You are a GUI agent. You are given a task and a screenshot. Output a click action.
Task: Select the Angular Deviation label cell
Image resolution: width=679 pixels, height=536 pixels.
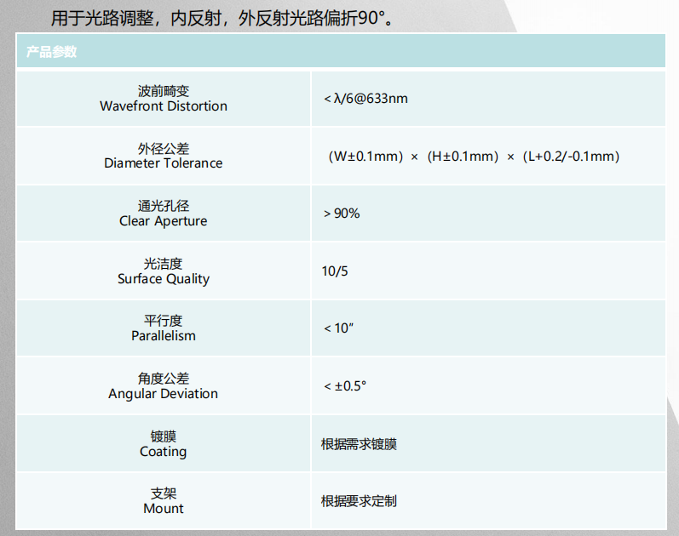click(x=164, y=386)
